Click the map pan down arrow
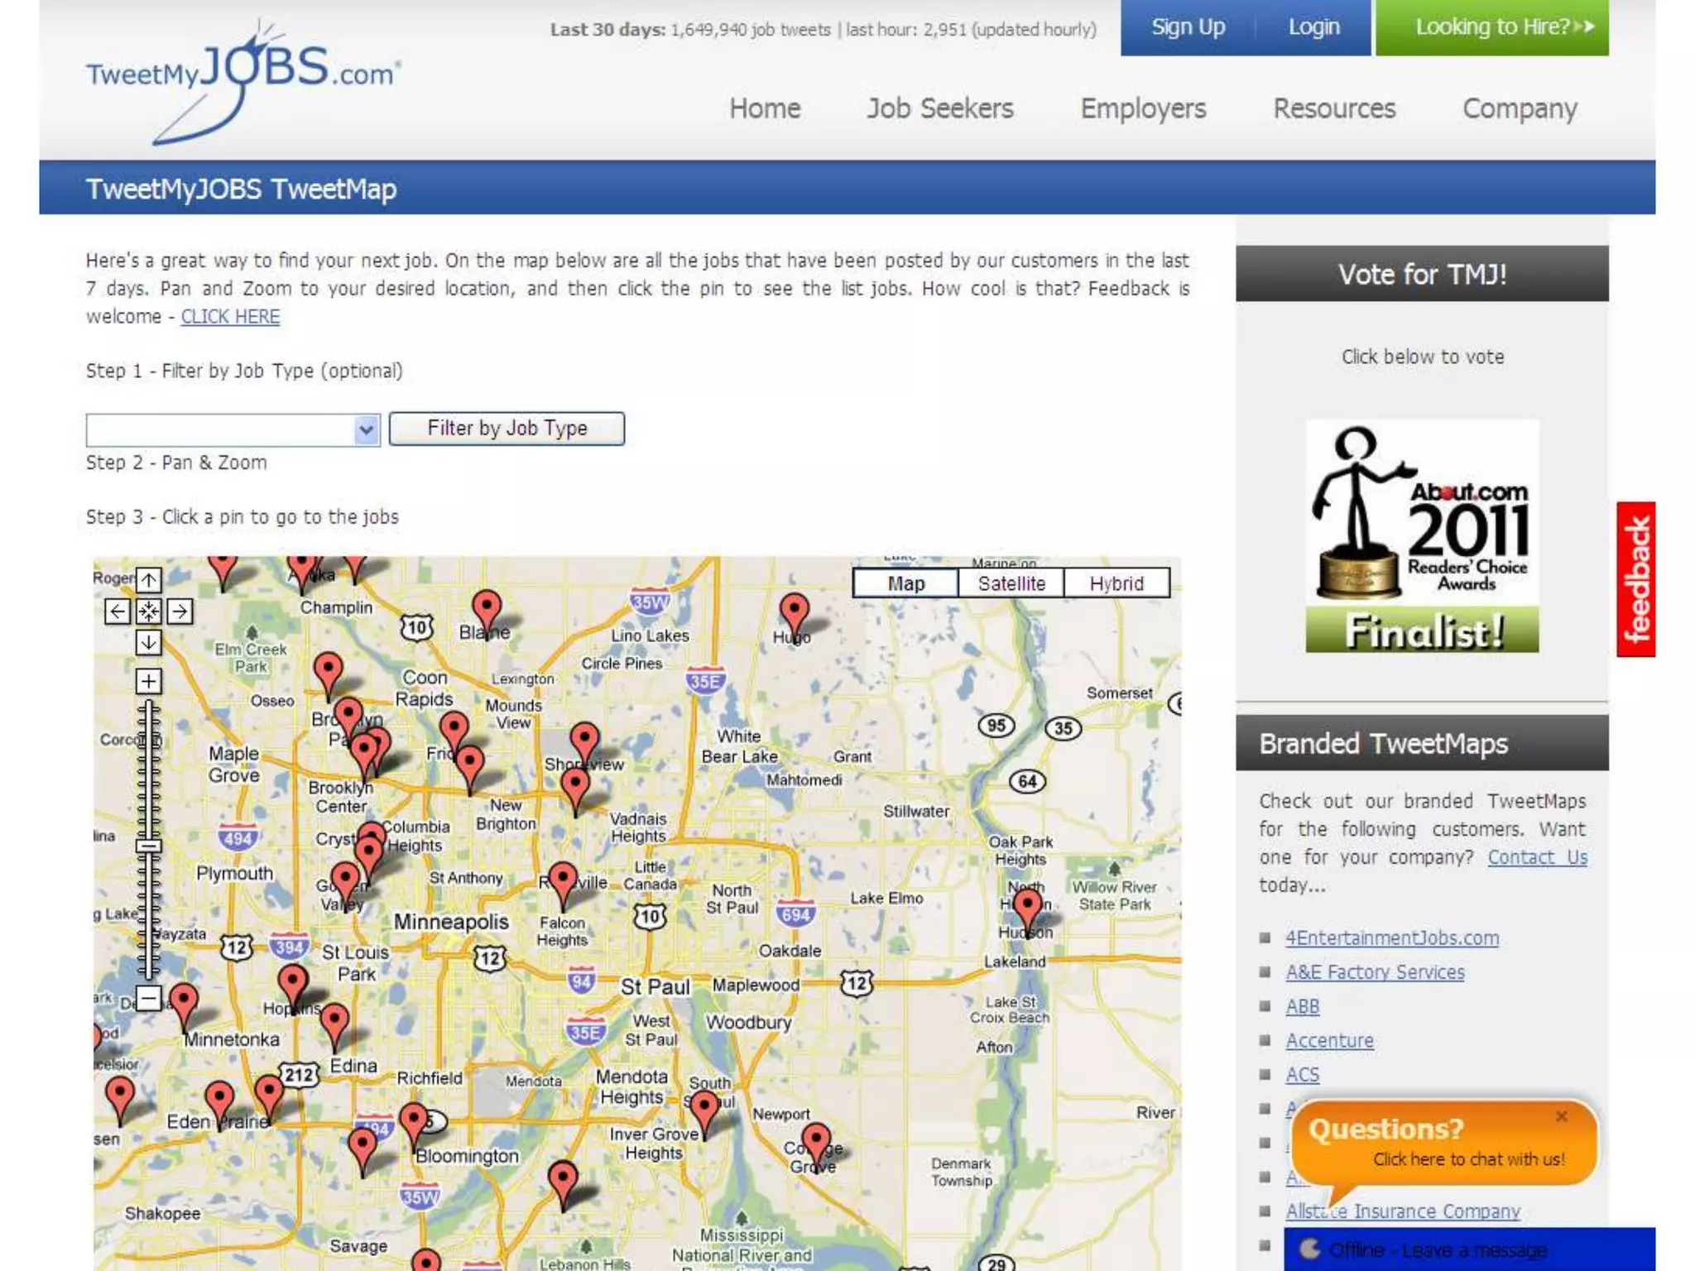The width and height of the screenshot is (1695, 1271). click(x=149, y=642)
